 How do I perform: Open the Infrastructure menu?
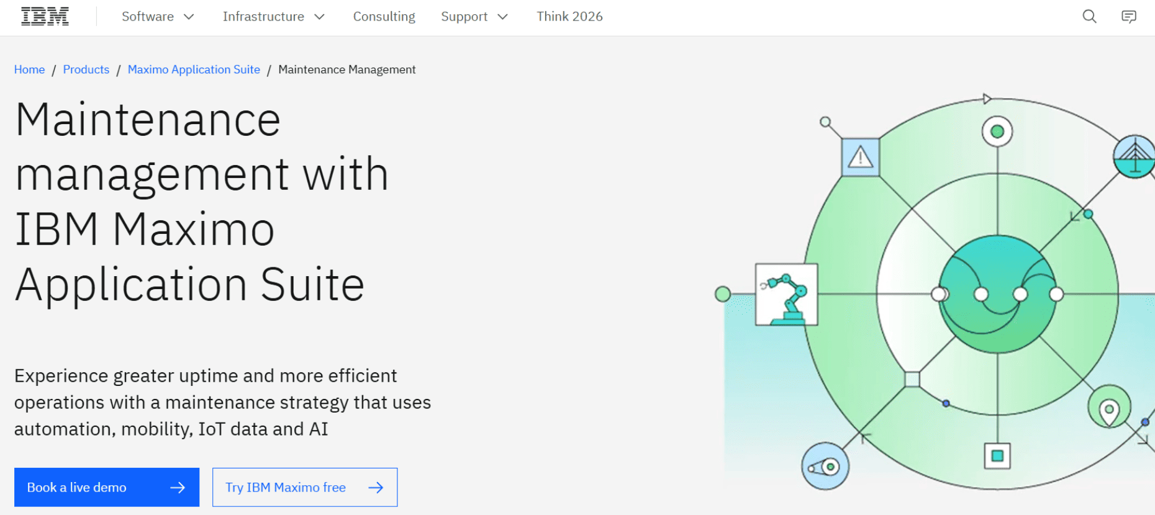(x=274, y=17)
